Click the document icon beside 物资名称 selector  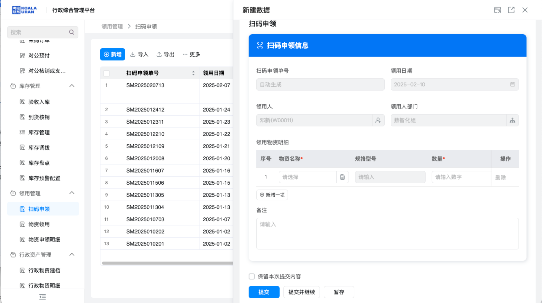coord(342,177)
